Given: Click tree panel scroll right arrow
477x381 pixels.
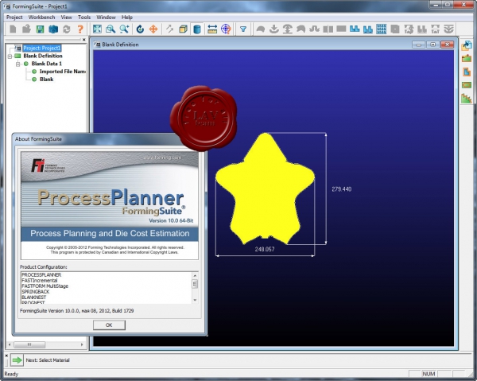Looking at the screenshot, I should tap(82, 344).
